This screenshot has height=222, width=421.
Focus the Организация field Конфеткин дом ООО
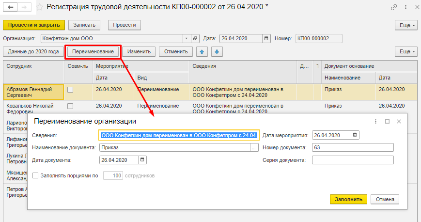coord(112,38)
